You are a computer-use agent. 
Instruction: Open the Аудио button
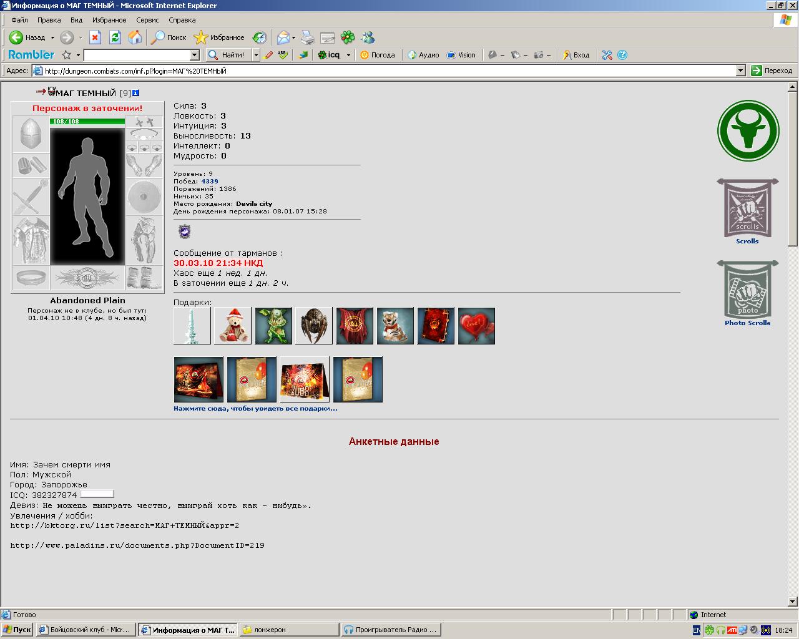(x=424, y=55)
